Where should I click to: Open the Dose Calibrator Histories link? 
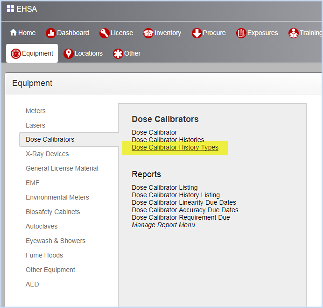click(x=168, y=140)
